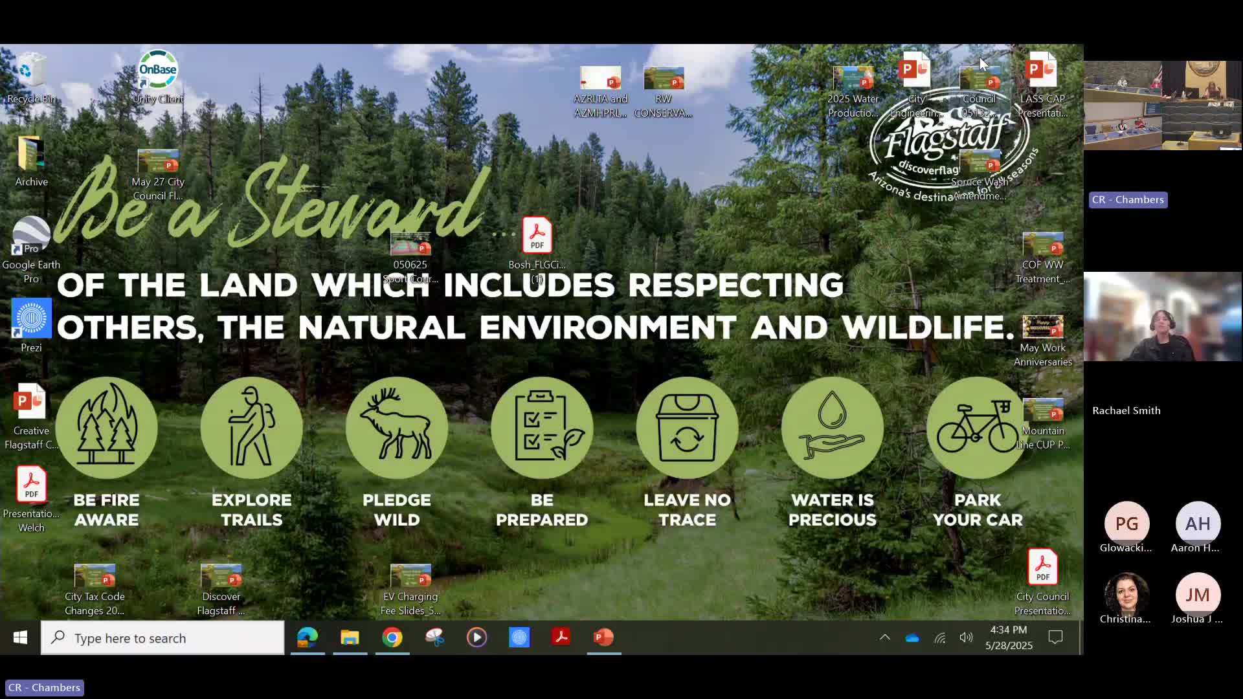Open the volume speaker control
The width and height of the screenshot is (1243, 699).
point(966,638)
